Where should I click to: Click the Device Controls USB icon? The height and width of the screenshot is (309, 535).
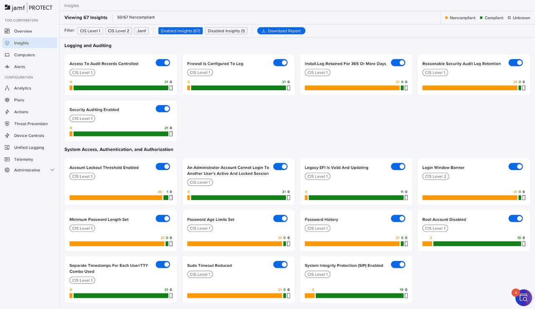[x=7, y=136]
